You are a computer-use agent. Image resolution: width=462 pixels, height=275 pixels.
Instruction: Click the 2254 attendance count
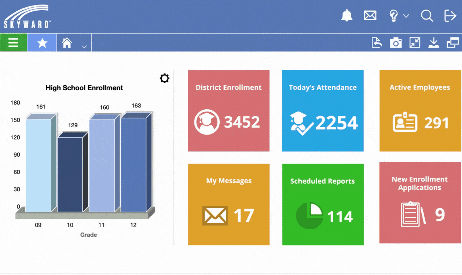coord(337,123)
